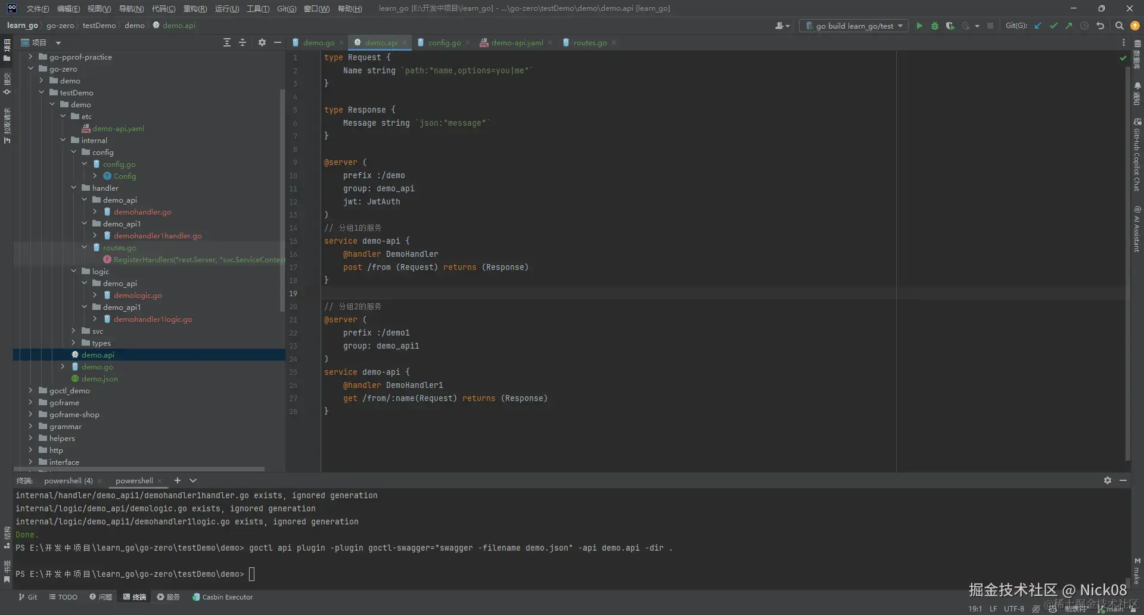Image resolution: width=1144 pixels, height=615 pixels.
Task: Open Search Everywhere magnifier icon
Action: pyautogui.click(x=1119, y=26)
